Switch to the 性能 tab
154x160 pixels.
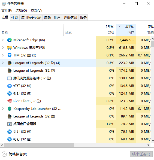click(x=15, y=18)
